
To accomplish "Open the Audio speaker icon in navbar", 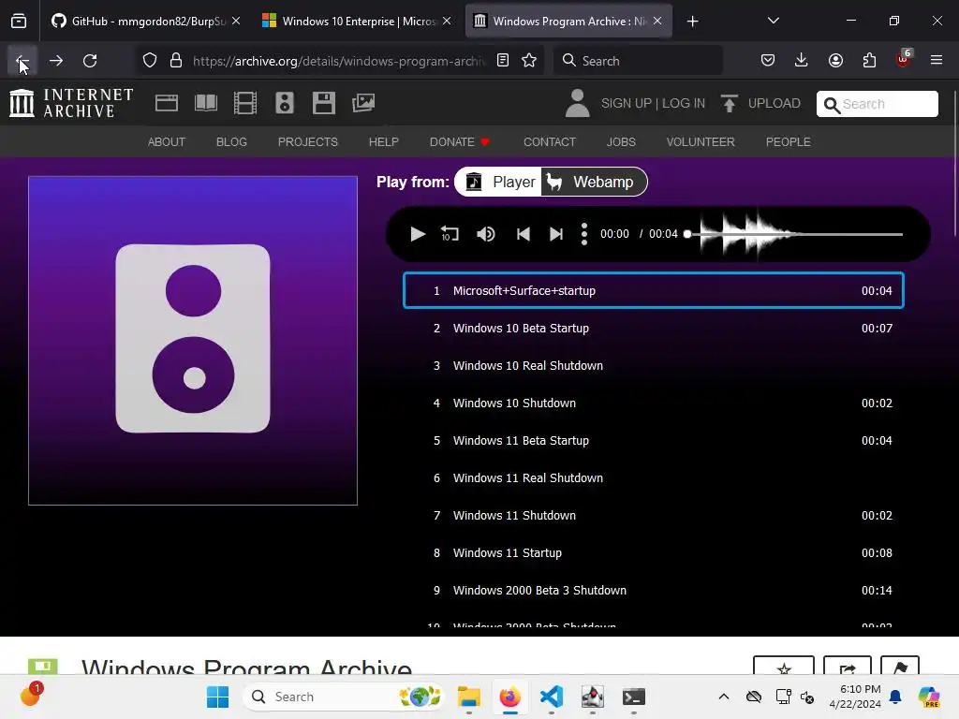I will coord(285,103).
